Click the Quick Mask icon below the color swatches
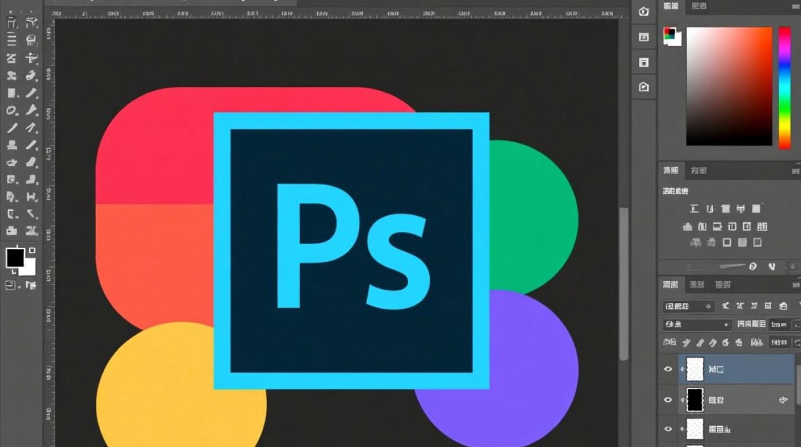Image resolution: width=801 pixels, height=447 pixels. tap(11, 285)
